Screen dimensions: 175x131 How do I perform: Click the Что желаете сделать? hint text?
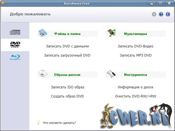tap(59, 123)
